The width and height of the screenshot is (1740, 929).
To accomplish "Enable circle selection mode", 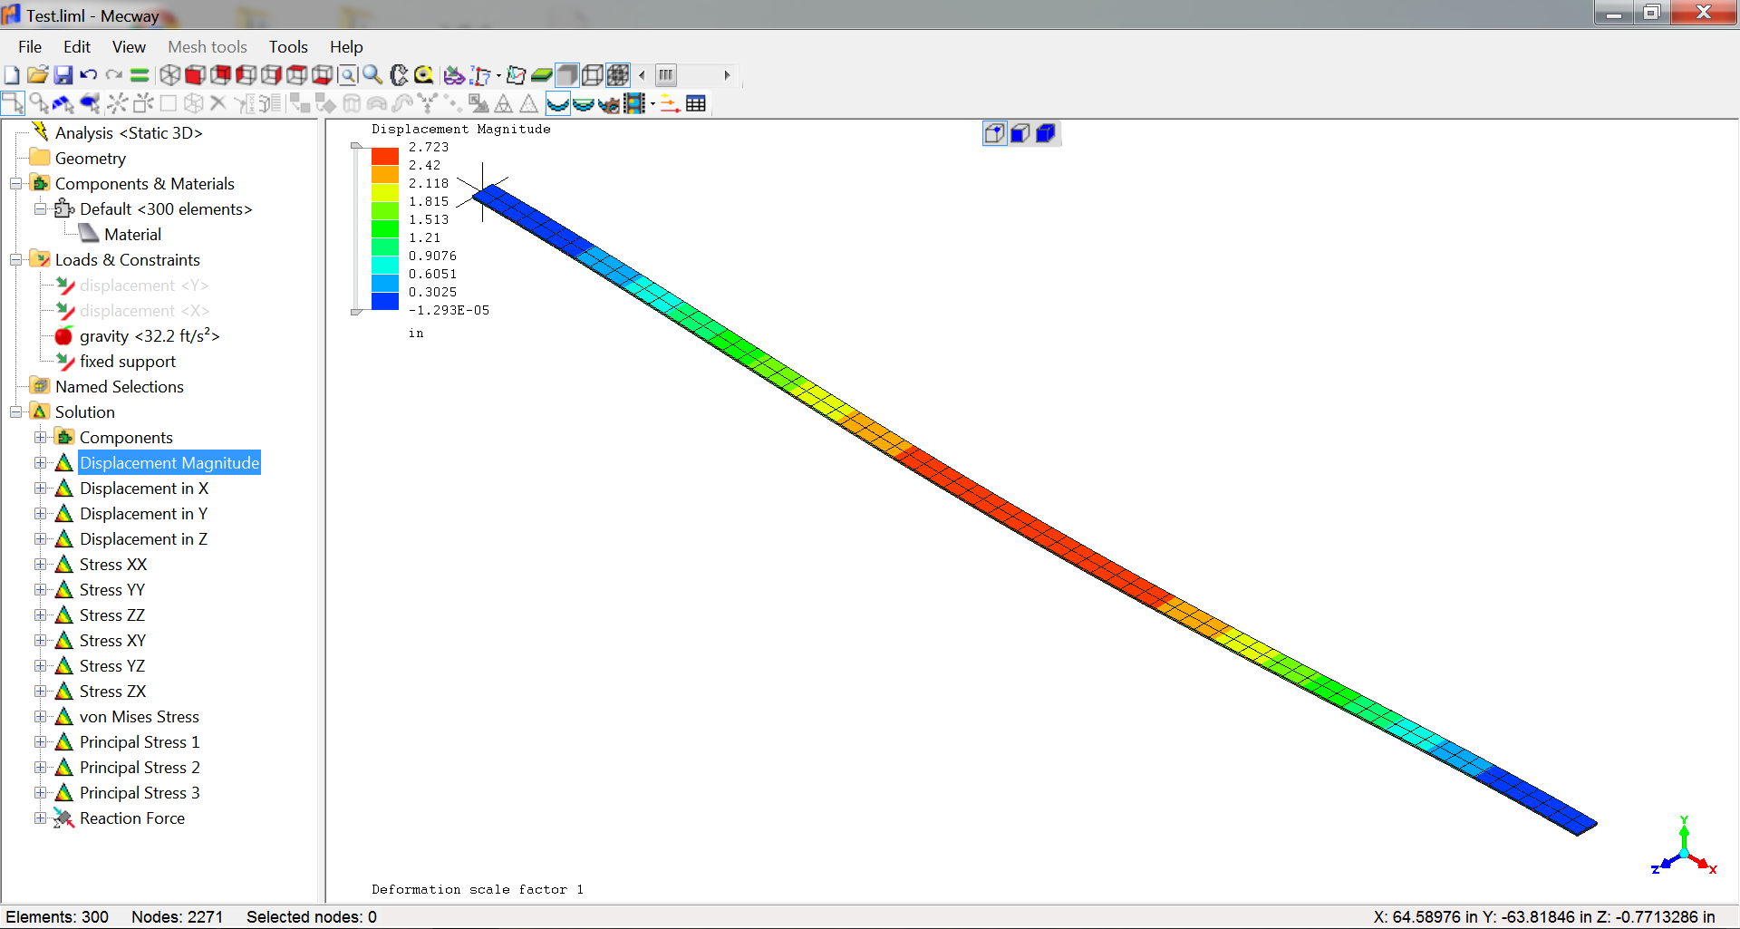I will [39, 103].
